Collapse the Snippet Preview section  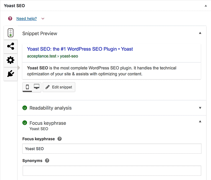coord(200,33)
